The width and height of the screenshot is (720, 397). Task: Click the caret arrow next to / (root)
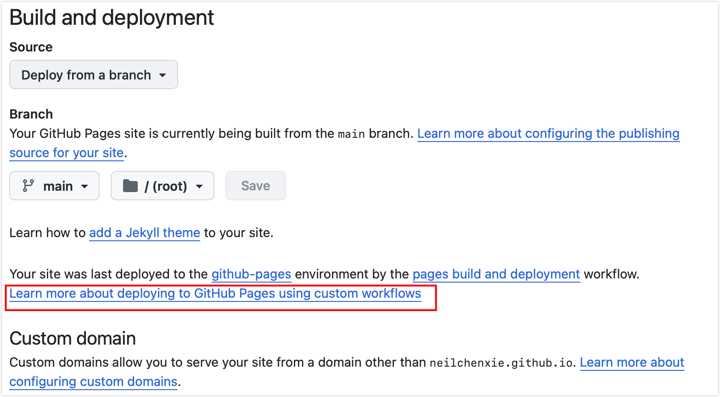[199, 186]
